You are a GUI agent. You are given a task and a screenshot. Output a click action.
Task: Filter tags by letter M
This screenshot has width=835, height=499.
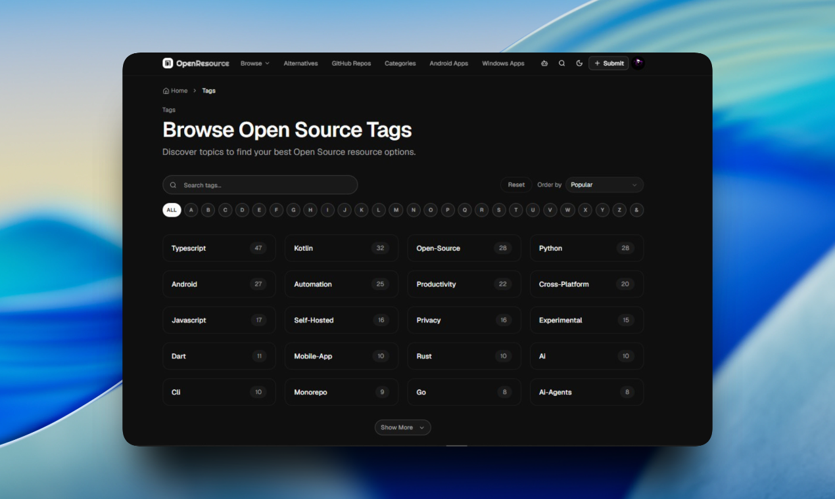[396, 210]
